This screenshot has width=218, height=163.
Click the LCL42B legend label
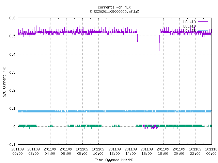coord(189,31)
